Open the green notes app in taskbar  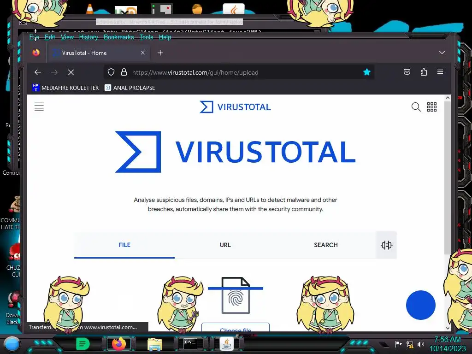click(83, 344)
